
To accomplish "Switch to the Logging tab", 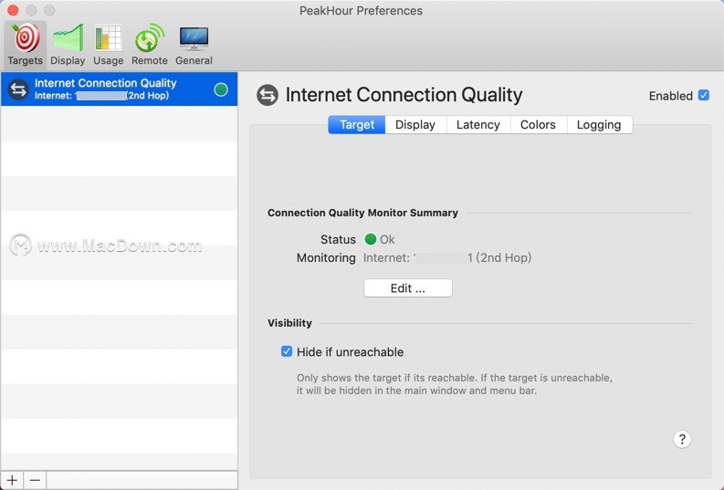I will coord(599,125).
